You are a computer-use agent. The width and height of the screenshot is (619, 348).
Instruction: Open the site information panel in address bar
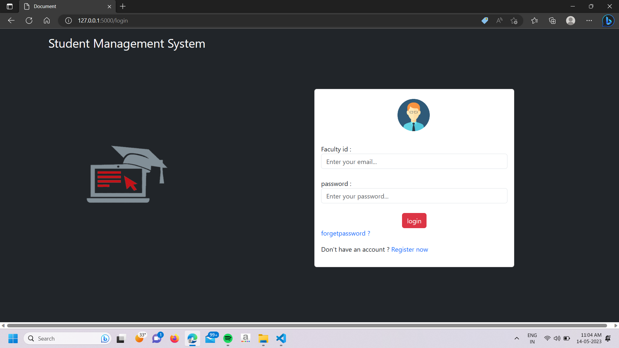pos(68,20)
